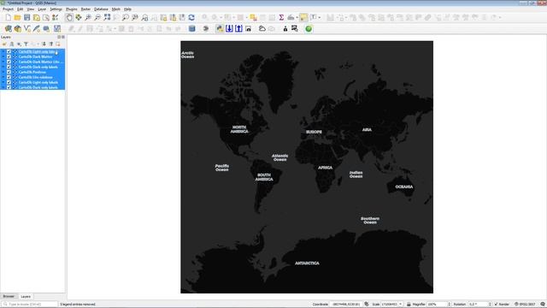547x308 pixels.
Task: Click the green globe plugin icon
Action: point(309,28)
